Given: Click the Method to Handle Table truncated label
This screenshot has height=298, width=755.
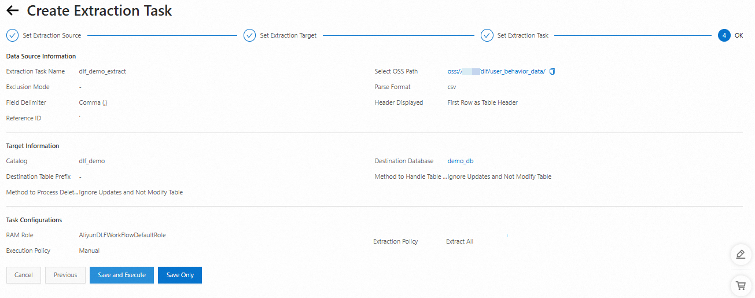Looking at the screenshot, I should tap(411, 176).
